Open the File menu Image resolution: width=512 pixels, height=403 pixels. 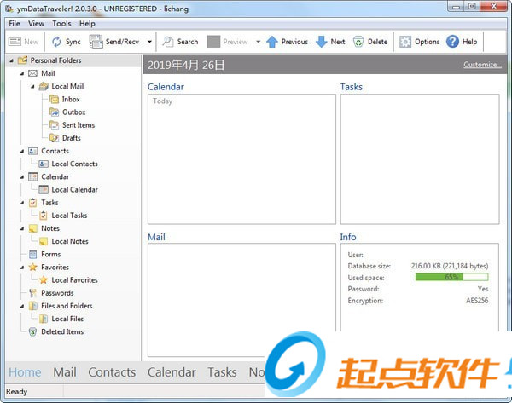click(x=15, y=24)
